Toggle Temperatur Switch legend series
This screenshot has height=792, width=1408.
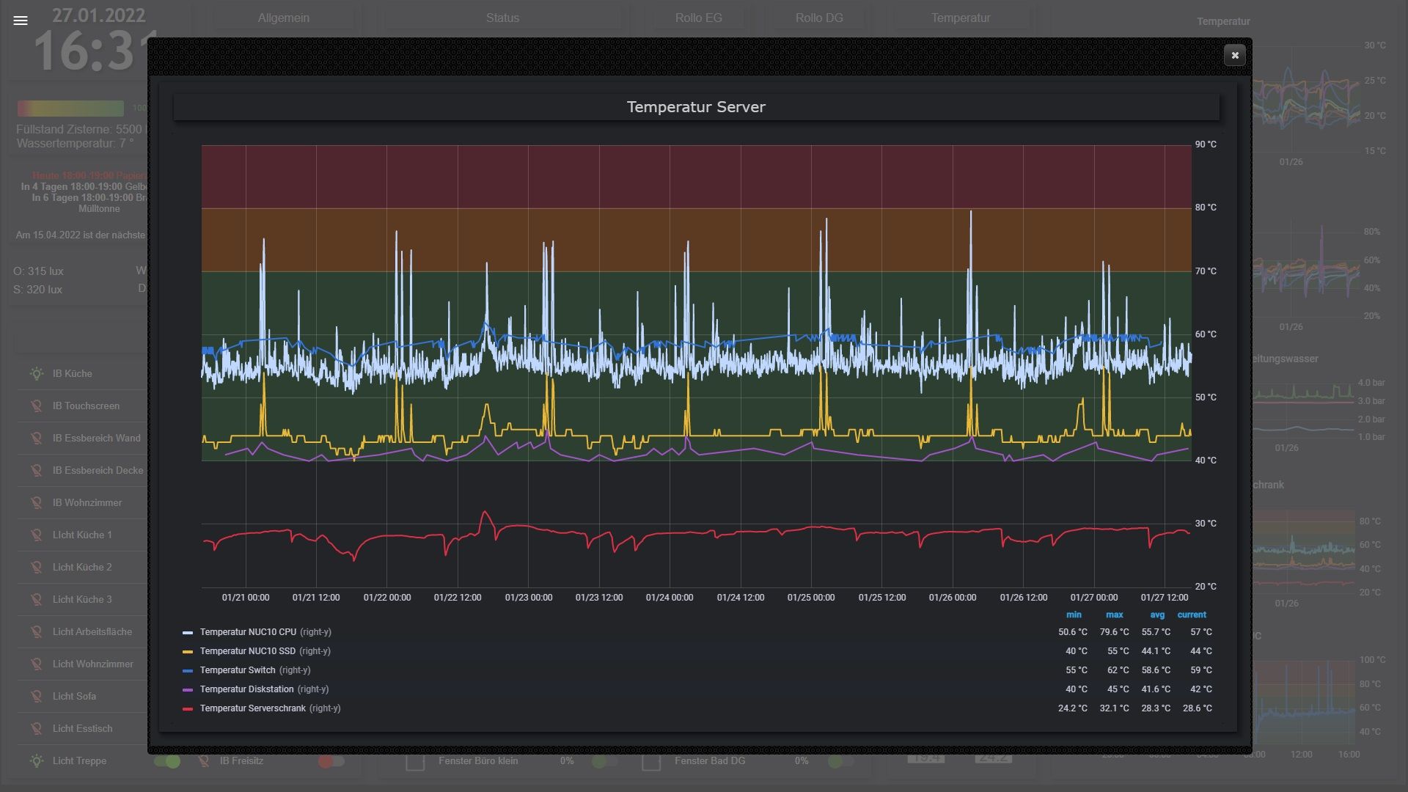tap(238, 670)
